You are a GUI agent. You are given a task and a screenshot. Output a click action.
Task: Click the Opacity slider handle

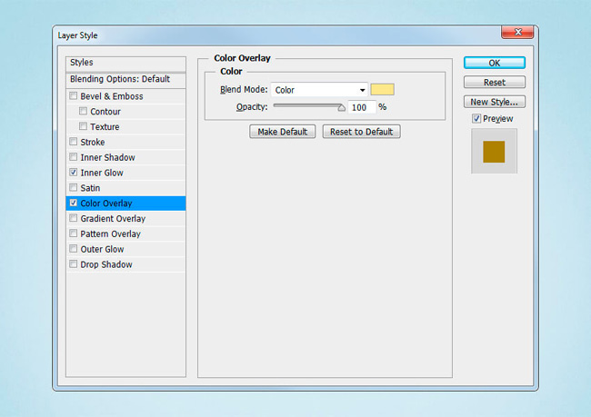pyautogui.click(x=341, y=108)
